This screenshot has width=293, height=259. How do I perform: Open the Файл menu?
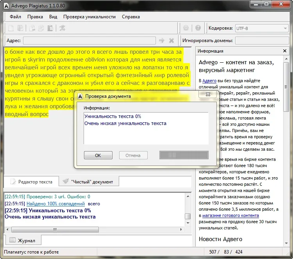[x=16, y=17]
